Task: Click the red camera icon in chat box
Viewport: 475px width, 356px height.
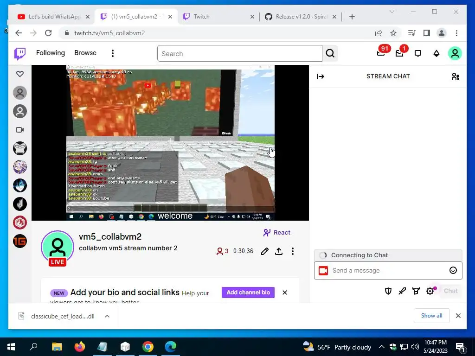Action: (323, 271)
